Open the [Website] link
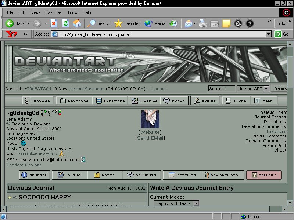The image size is (294, 220). (x=150, y=132)
